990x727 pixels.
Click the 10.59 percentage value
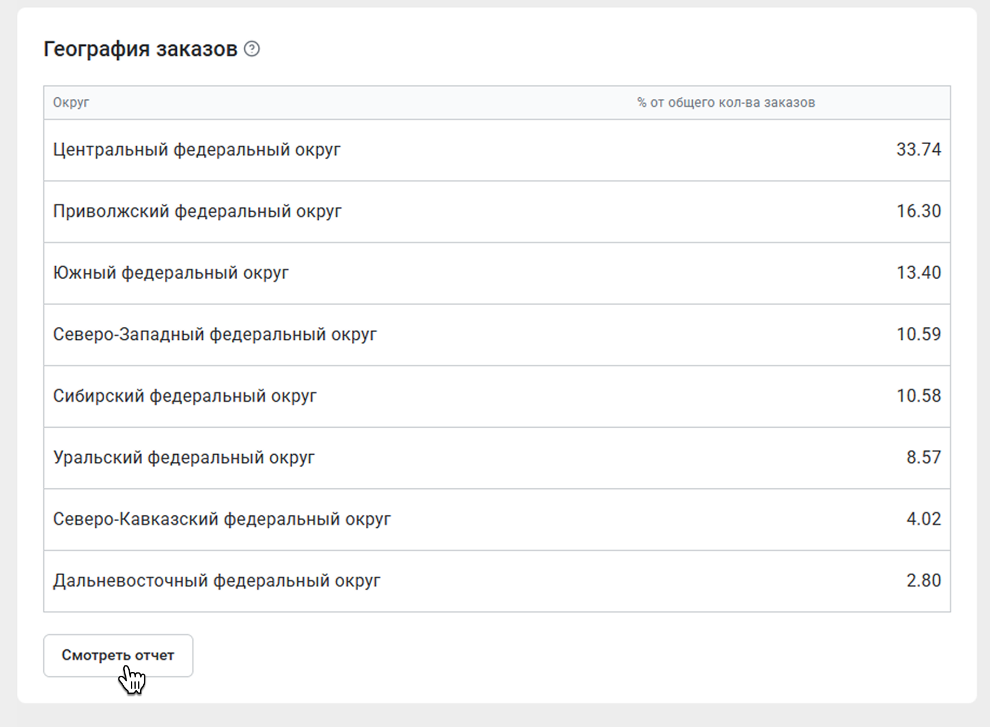[x=918, y=334]
